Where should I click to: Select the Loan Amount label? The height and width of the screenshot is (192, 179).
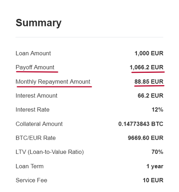33,53
